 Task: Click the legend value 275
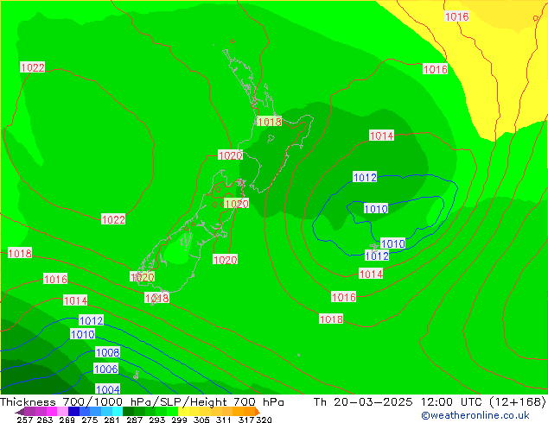coord(90,420)
